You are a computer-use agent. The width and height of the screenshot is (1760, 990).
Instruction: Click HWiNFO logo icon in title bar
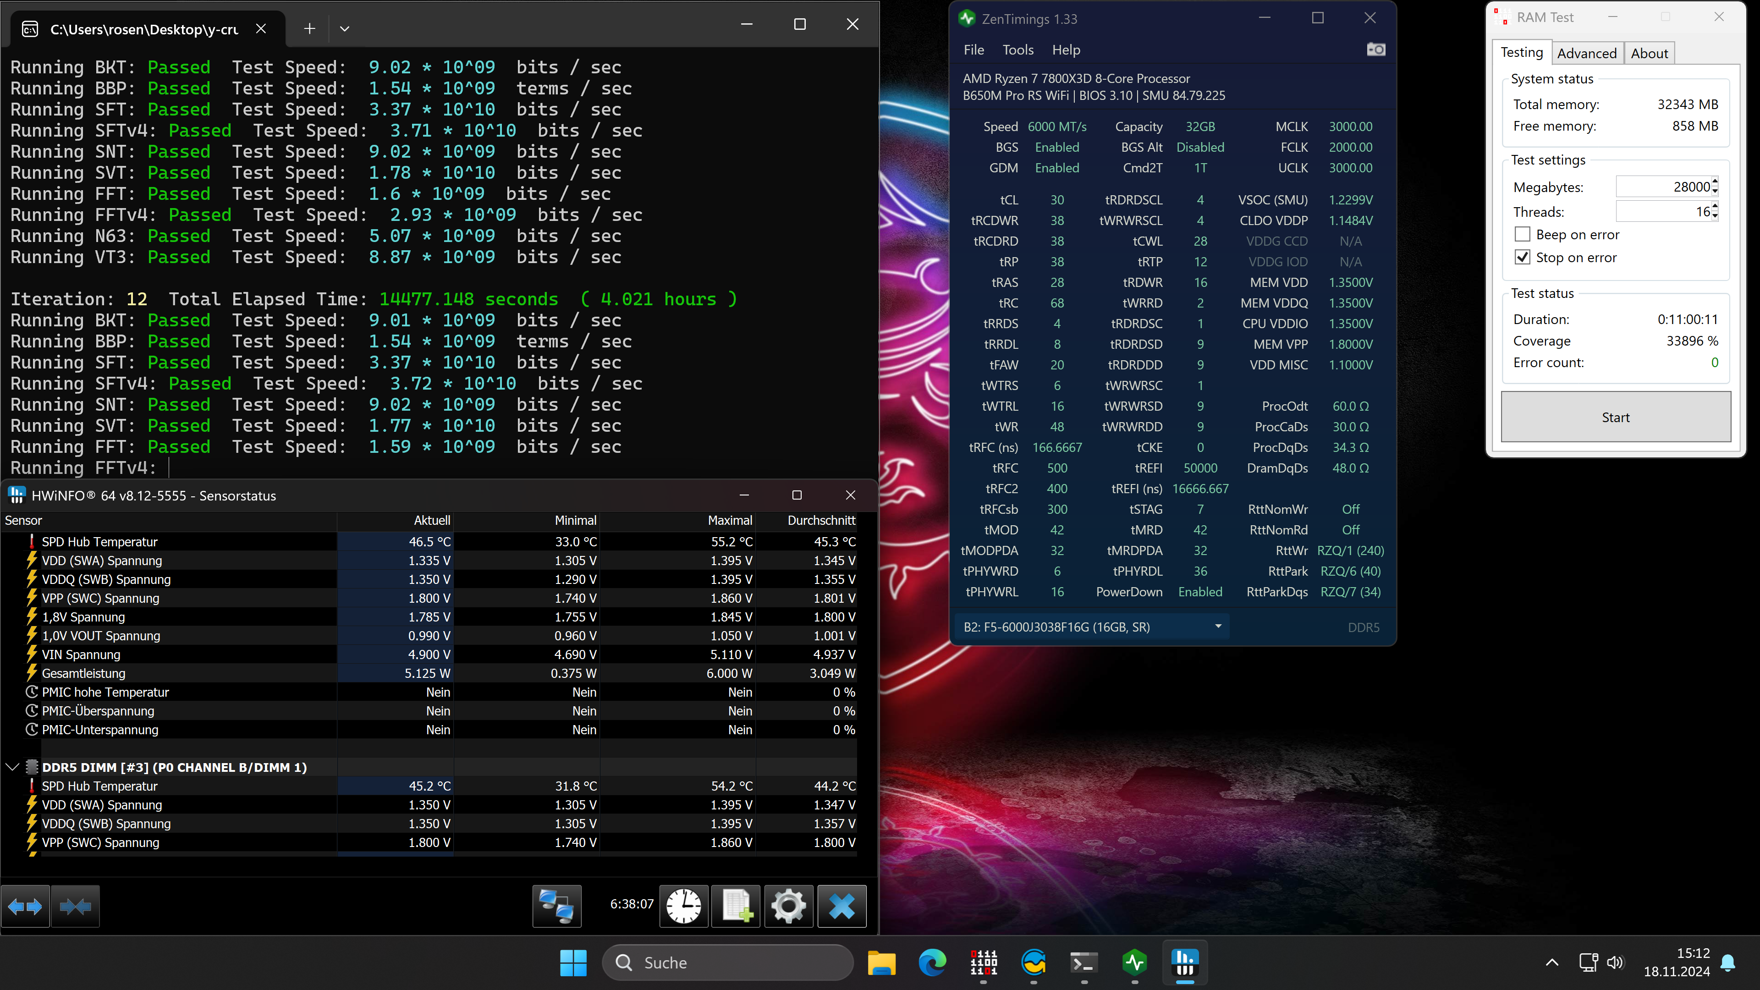tap(16, 495)
